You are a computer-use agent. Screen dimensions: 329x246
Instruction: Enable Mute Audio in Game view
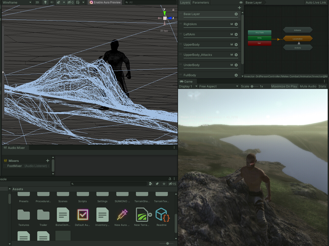coord(308,86)
